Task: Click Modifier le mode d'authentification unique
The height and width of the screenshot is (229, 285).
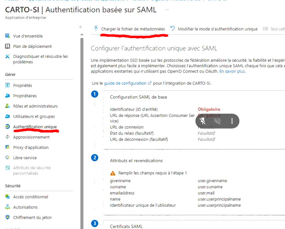Action: click(x=217, y=29)
